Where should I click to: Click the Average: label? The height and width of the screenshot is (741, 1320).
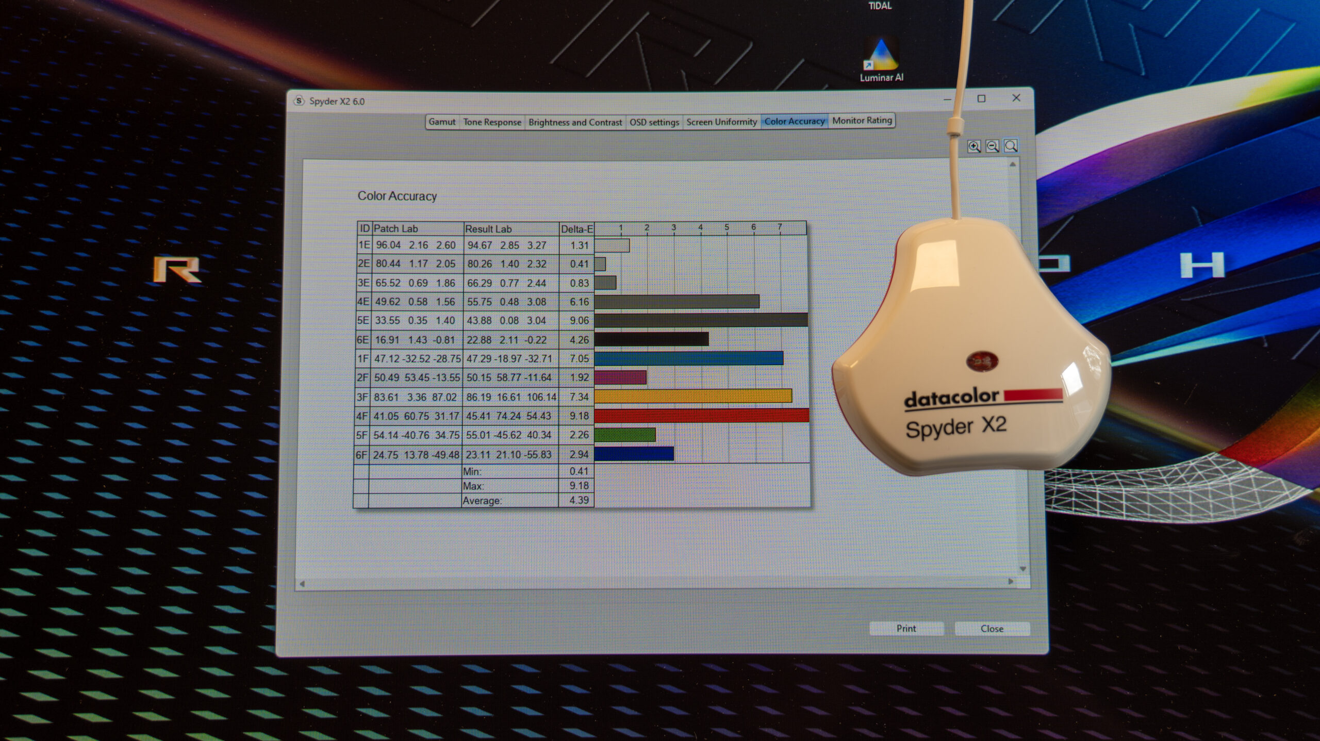click(x=482, y=500)
